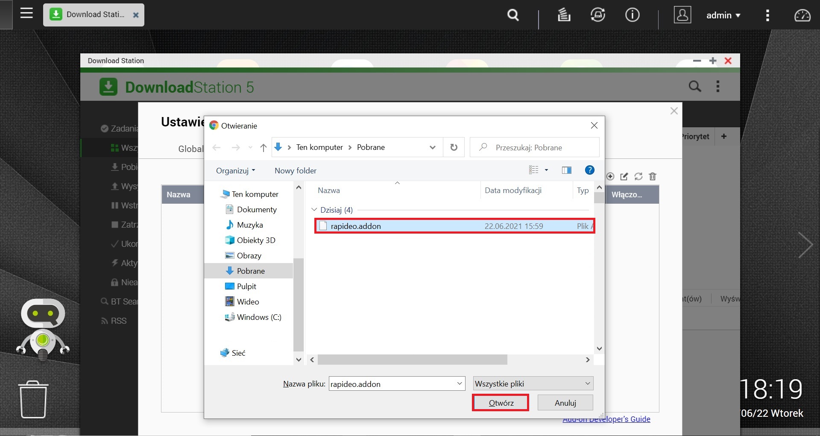Click the navigation tree scroll down arrow
This screenshot has height=436, width=820.
click(x=299, y=360)
